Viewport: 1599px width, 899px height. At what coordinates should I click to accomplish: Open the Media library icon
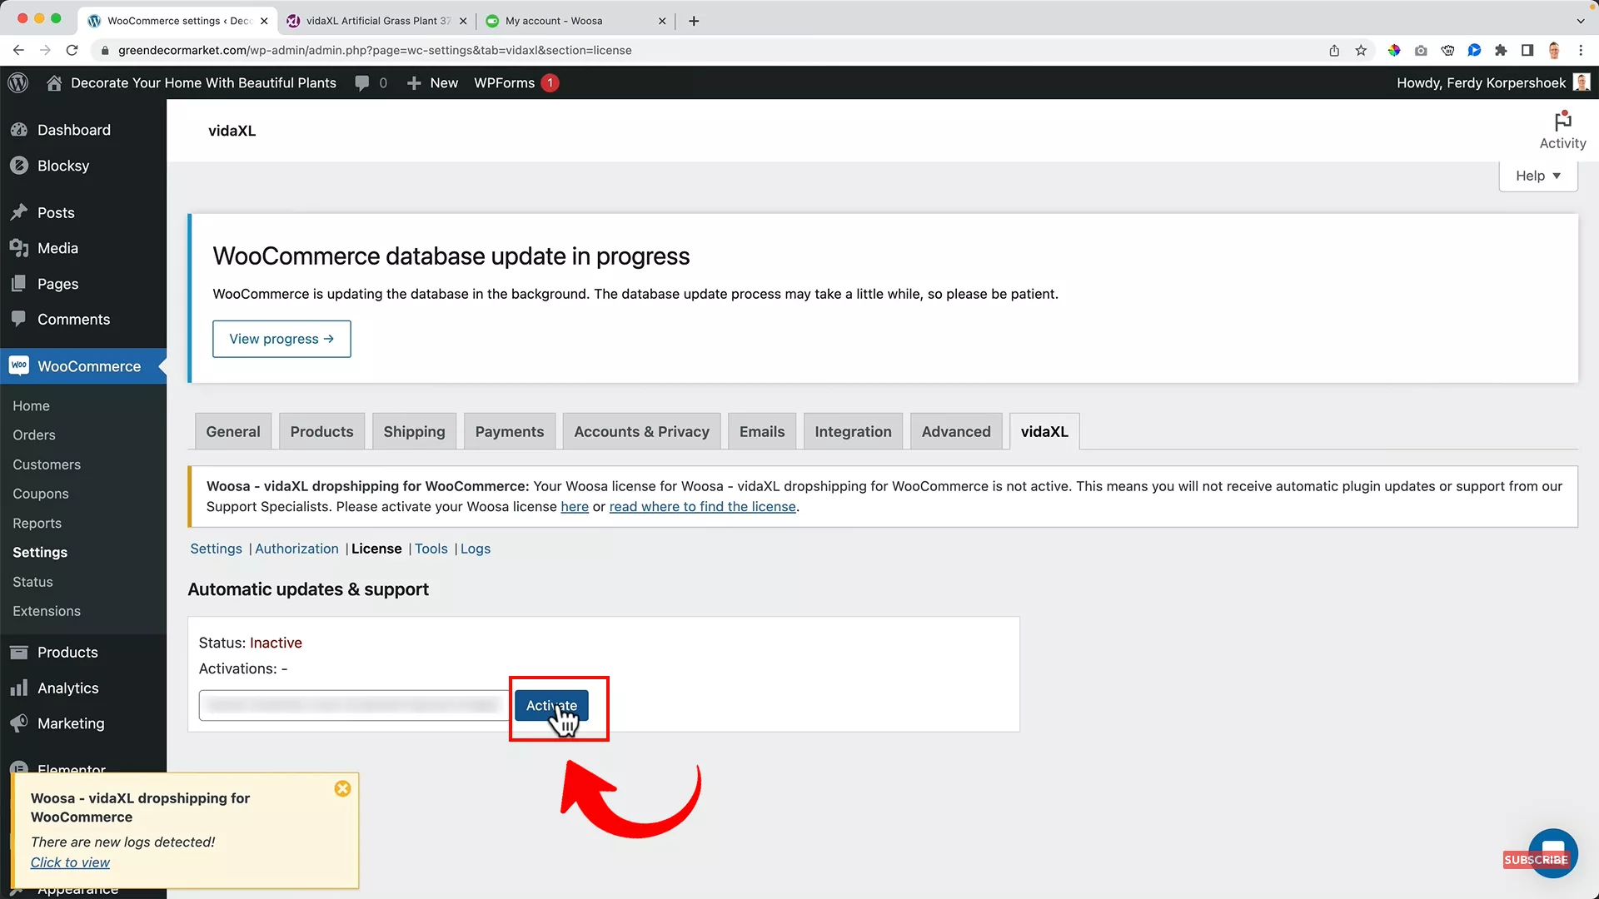[19, 247]
